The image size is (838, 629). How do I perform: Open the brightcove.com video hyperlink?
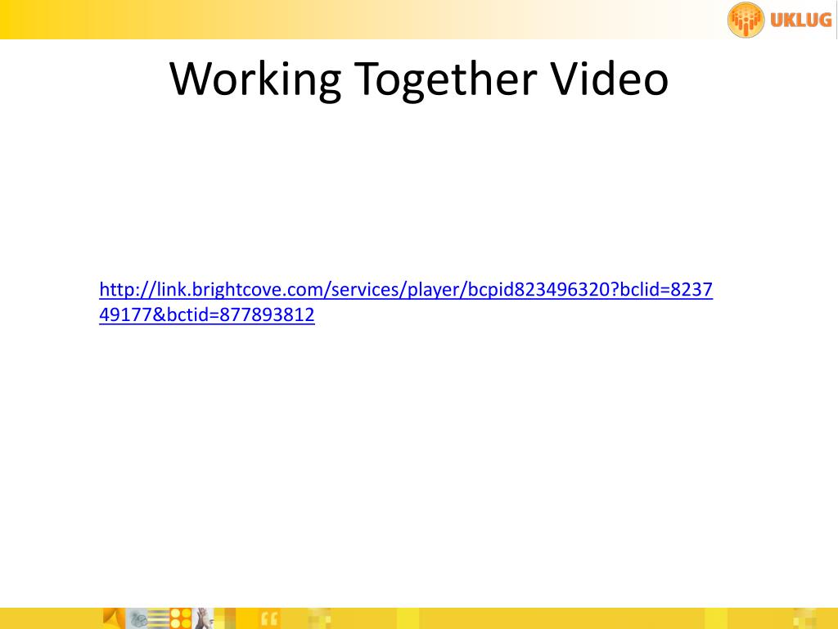[406, 301]
